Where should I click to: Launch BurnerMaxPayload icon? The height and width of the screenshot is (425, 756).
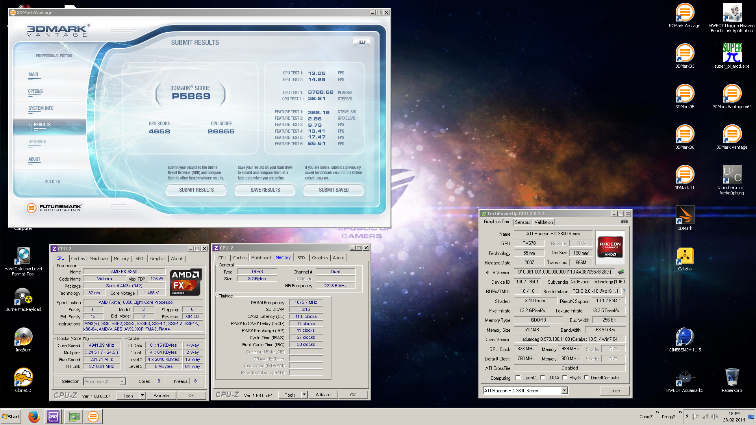point(23,299)
